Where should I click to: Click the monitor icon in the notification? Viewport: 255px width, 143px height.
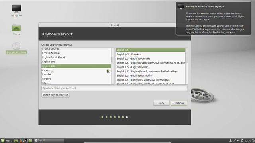pos(181,6)
